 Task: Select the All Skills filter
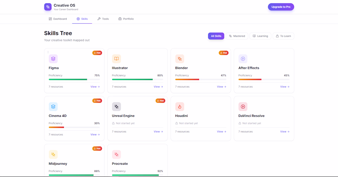coord(216,36)
